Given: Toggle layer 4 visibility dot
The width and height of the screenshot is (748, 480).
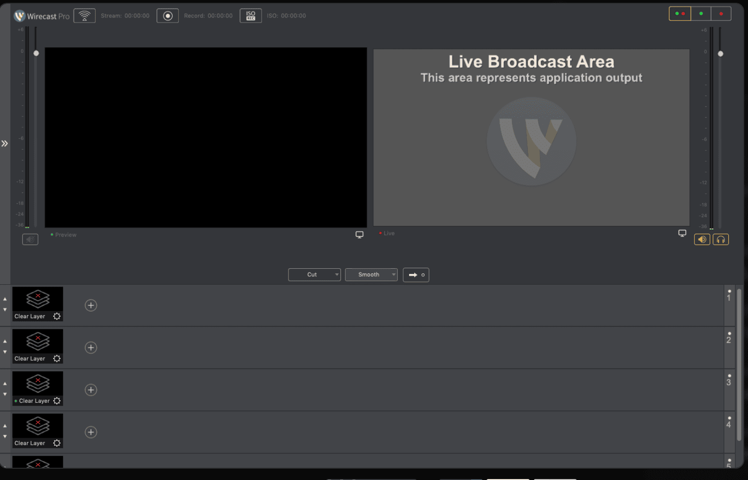Looking at the screenshot, I should click(729, 418).
